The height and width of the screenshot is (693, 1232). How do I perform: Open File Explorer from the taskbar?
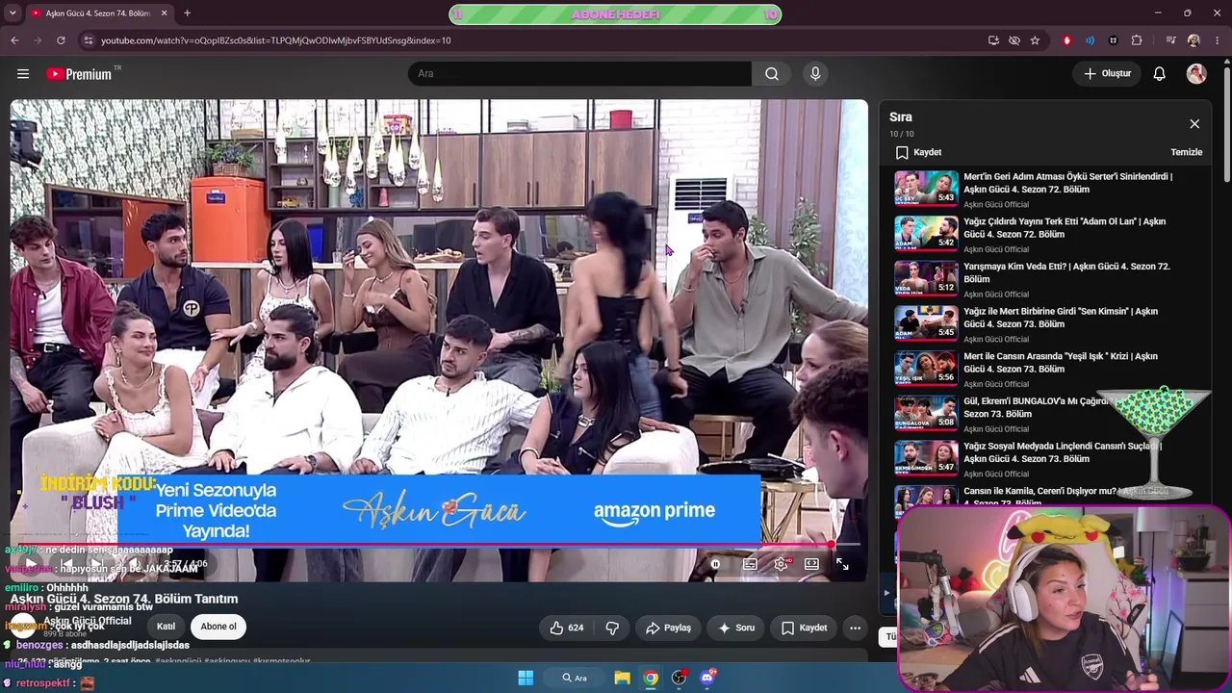622,678
